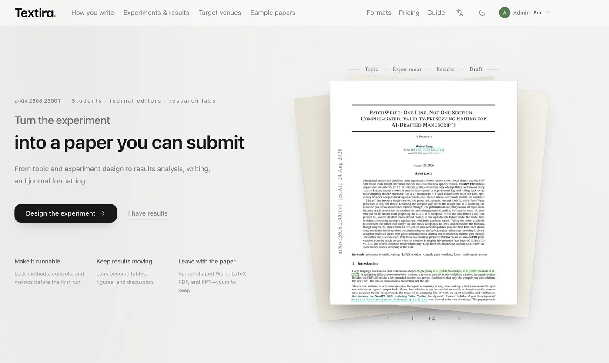This screenshot has height=363, width=609.
Task: Click the Yamada et al. citation
Action: pyautogui.click(x=486, y=271)
